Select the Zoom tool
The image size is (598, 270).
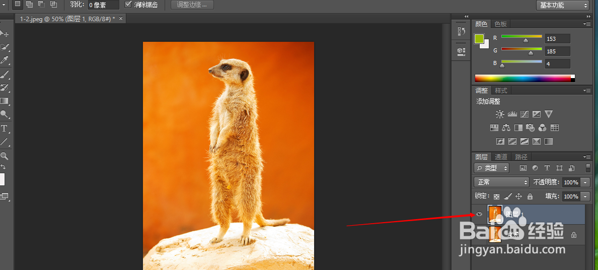coord(5,156)
